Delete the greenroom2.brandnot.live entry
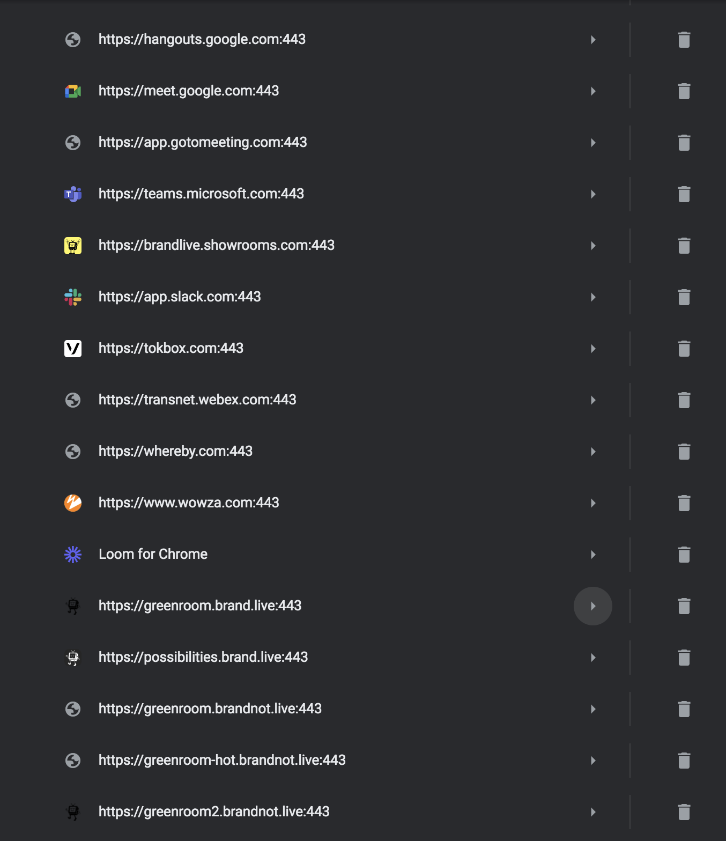The width and height of the screenshot is (726, 841). point(684,812)
